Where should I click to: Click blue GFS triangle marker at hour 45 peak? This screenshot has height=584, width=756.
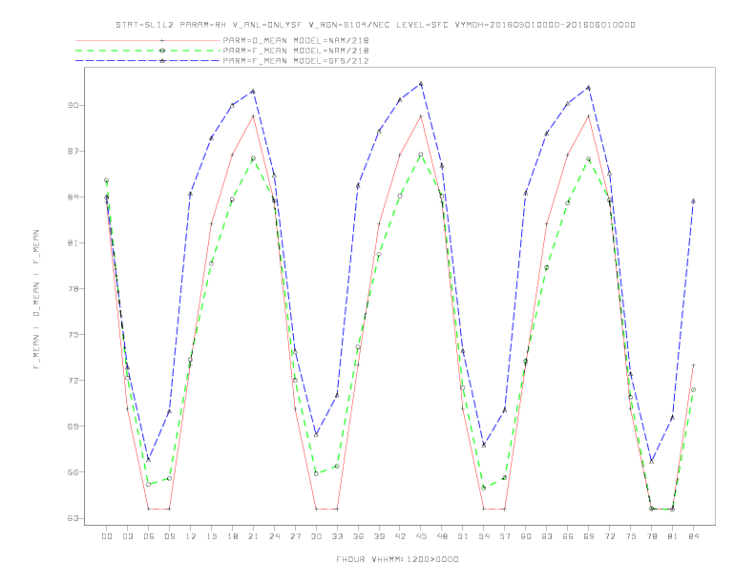pyautogui.click(x=421, y=84)
